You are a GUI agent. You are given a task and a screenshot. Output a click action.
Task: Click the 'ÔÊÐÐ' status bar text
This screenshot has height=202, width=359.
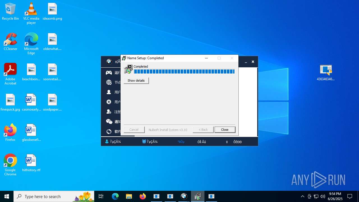[238, 142]
